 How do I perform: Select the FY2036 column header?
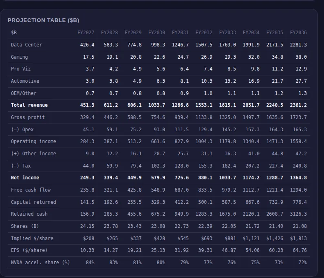298,33
